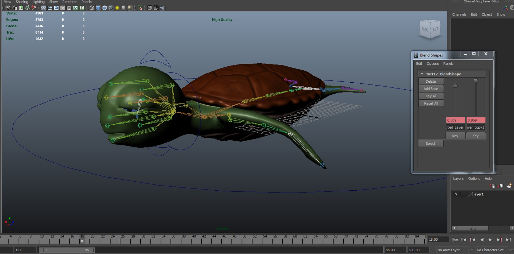Open the viewport Panels menu
The image size is (514, 254).
point(86,2)
